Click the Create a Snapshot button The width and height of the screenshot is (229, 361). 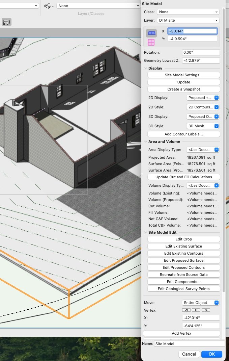pos(183,89)
